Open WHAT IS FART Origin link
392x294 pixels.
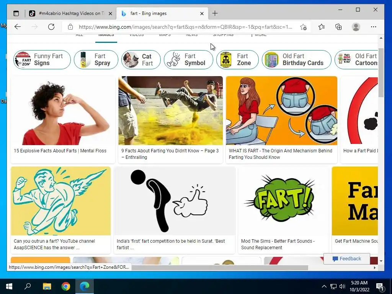click(x=281, y=154)
